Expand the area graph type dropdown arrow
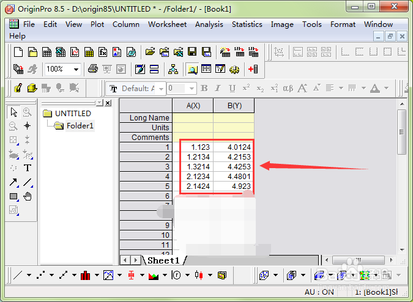413x302 pixels. click(165, 275)
